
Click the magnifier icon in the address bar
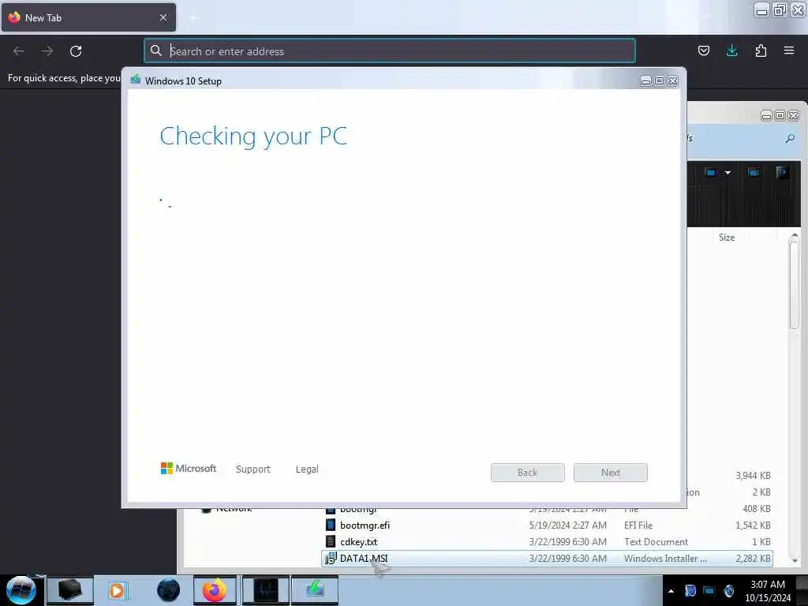[x=156, y=50]
